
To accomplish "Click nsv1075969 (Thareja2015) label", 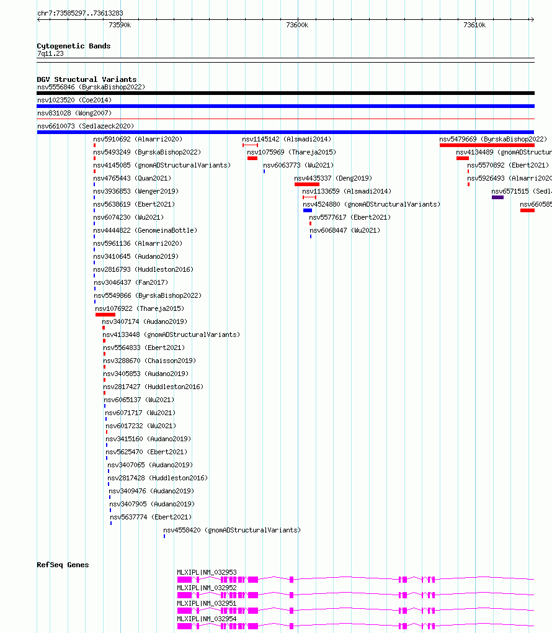I will point(292,152).
